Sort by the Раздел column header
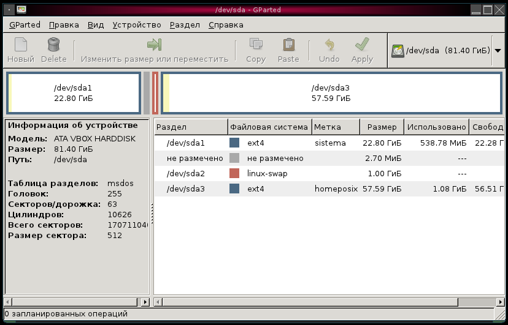 (191, 127)
